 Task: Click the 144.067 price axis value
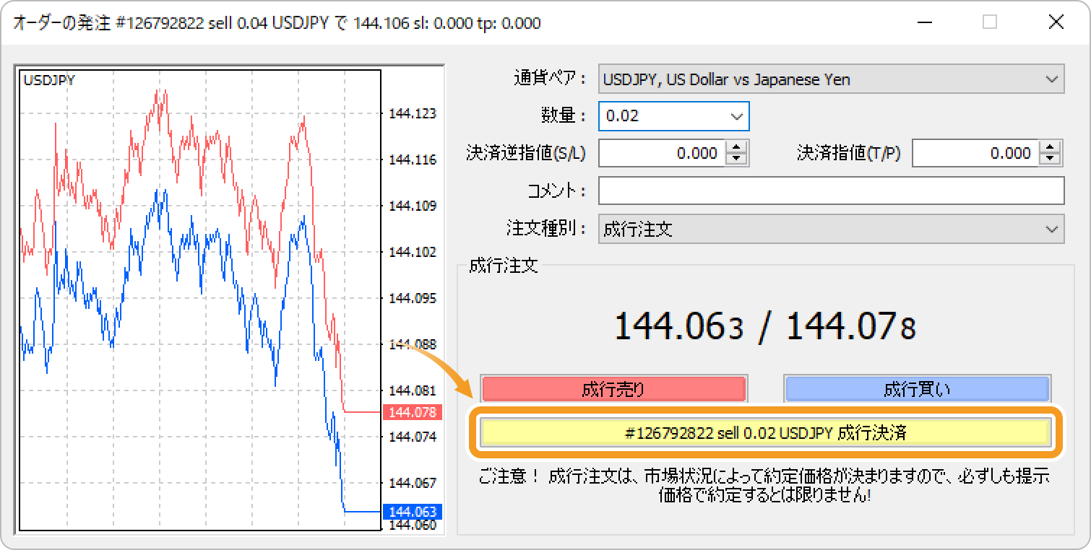(413, 482)
